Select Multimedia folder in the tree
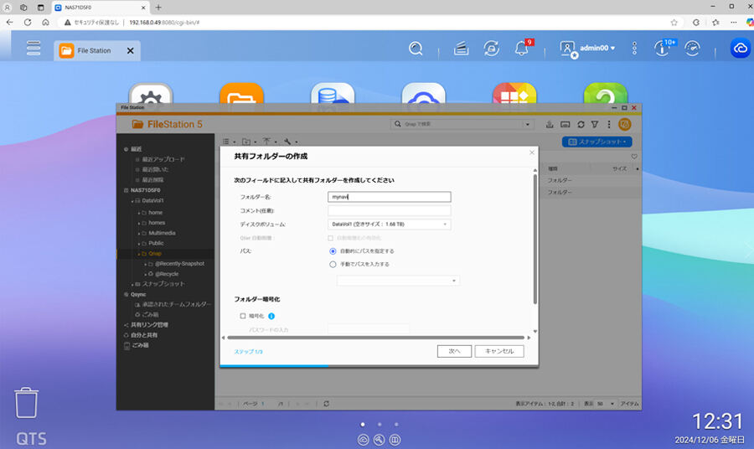 [162, 233]
